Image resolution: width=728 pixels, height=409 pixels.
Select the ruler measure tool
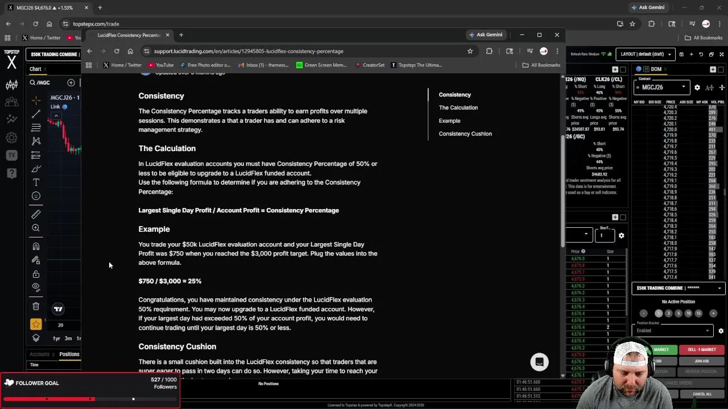(36, 214)
